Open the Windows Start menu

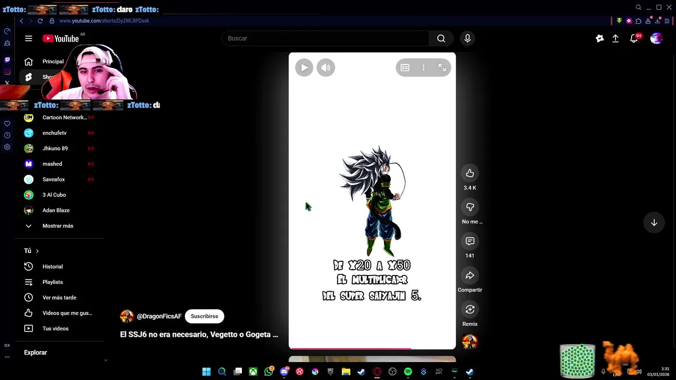click(x=206, y=372)
